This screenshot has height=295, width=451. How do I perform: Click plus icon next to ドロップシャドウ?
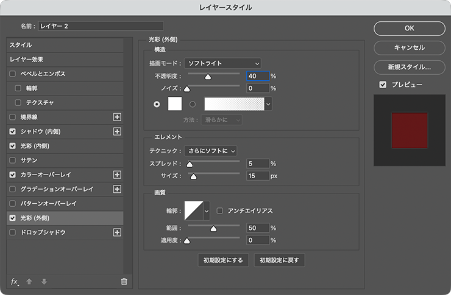tap(118, 232)
